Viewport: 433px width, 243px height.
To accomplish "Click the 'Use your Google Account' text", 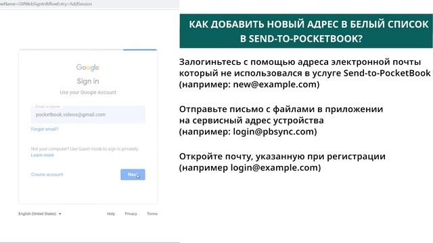I will point(88,92).
